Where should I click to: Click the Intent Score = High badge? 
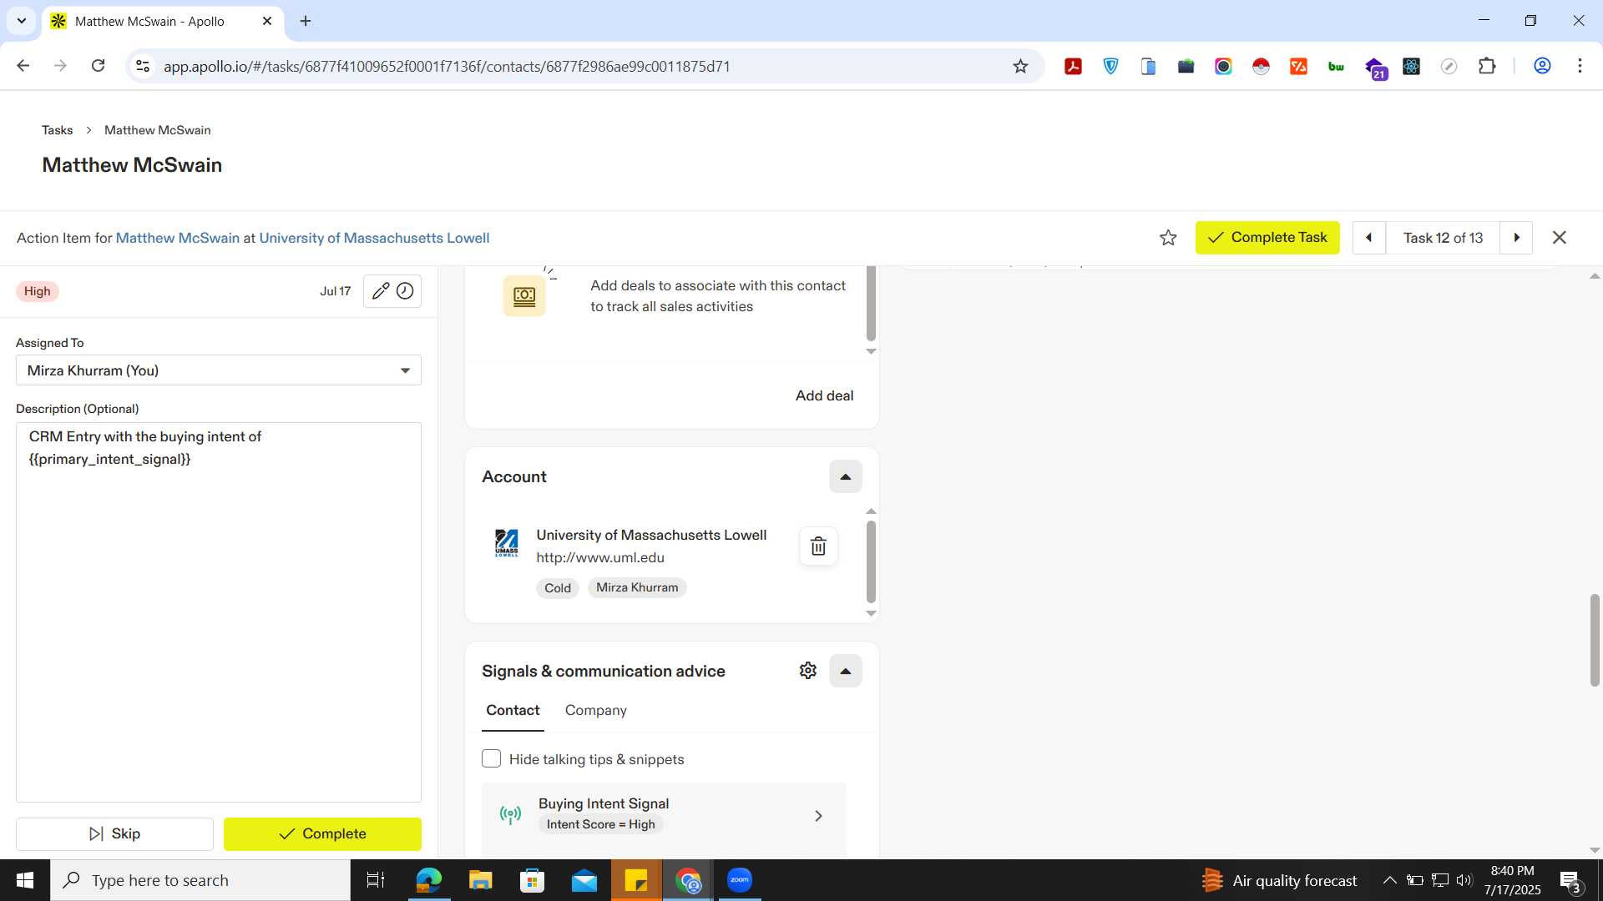coord(600,824)
